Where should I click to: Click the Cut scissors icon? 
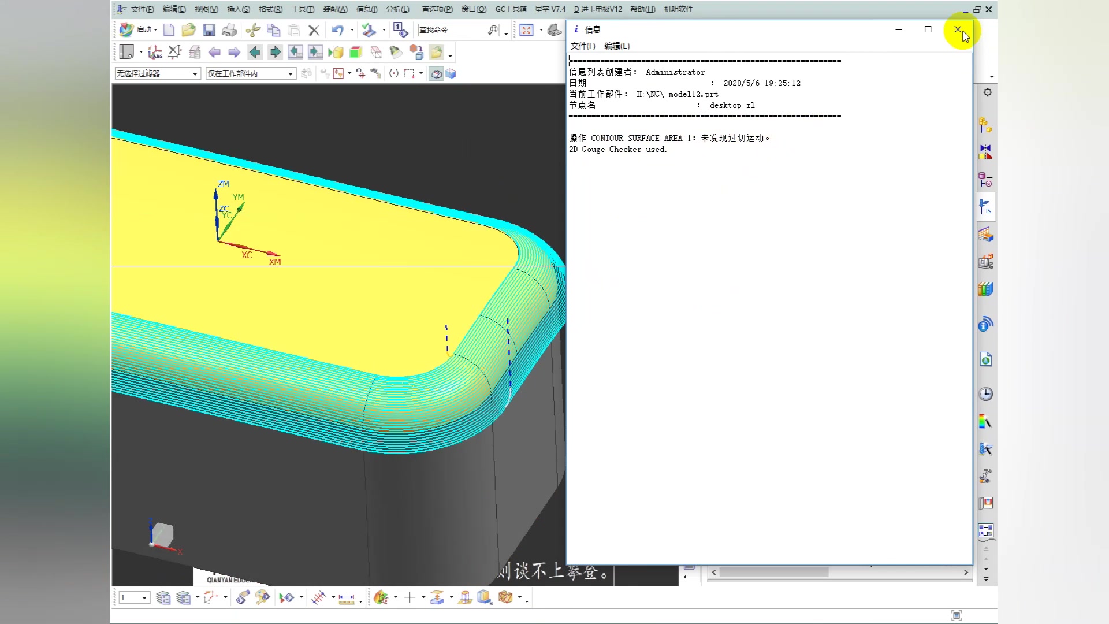pyautogui.click(x=253, y=30)
